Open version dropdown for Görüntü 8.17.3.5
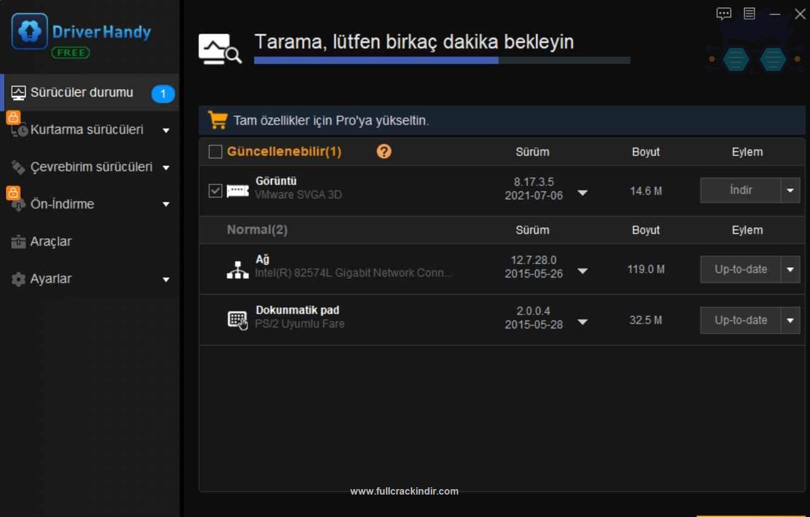The height and width of the screenshot is (517, 810). (582, 193)
